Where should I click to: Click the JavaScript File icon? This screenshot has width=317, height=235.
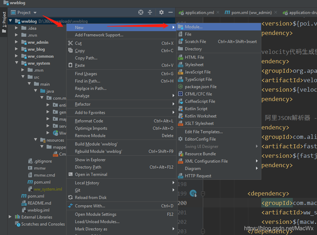(180, 72)
